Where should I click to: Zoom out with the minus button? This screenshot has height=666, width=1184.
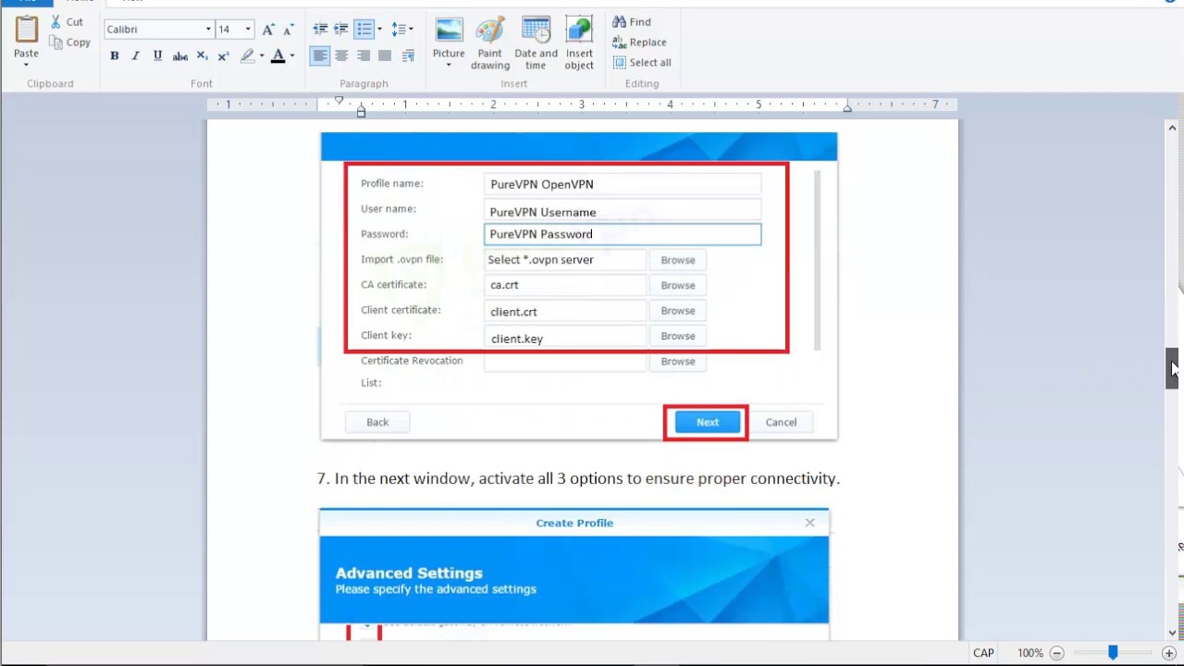pyautogui.click(x=1057, y=653)
